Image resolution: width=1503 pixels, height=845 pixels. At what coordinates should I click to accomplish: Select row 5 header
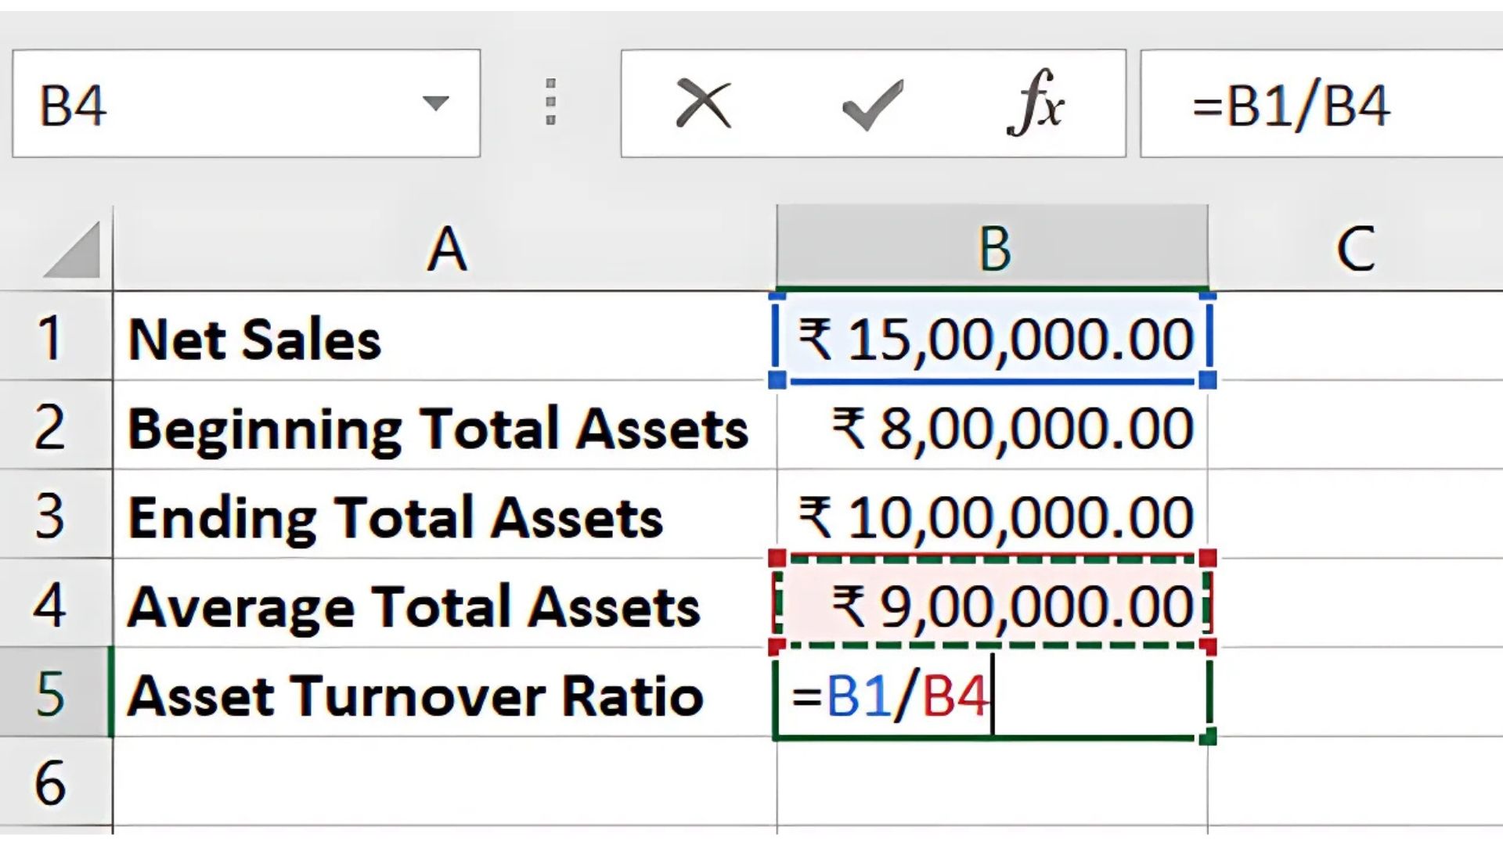click(50, 694)
